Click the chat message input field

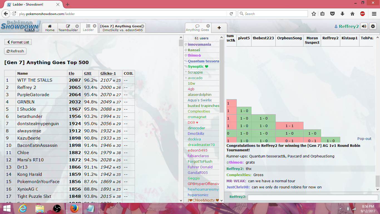coord(313,197)
